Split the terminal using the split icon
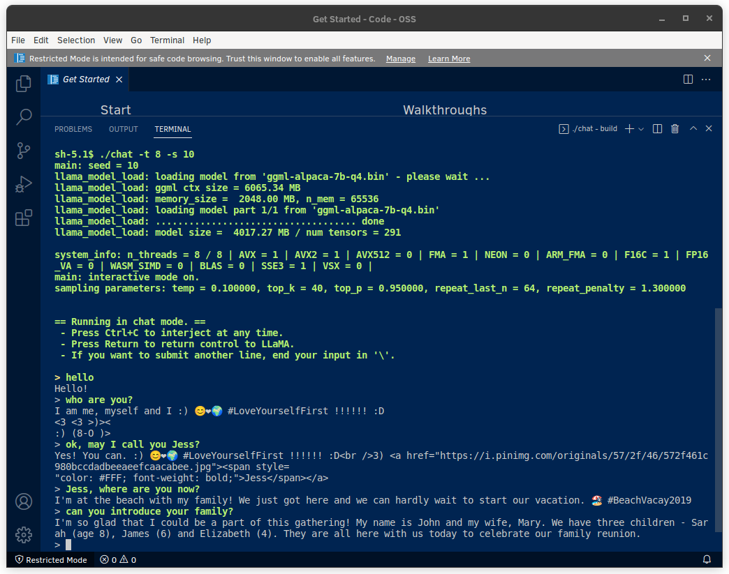This screenshot has height=574, width=729. pyautogui.click(x=656, y=128)
